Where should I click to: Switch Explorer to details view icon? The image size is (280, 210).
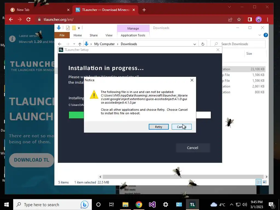[x=259, y=182]
